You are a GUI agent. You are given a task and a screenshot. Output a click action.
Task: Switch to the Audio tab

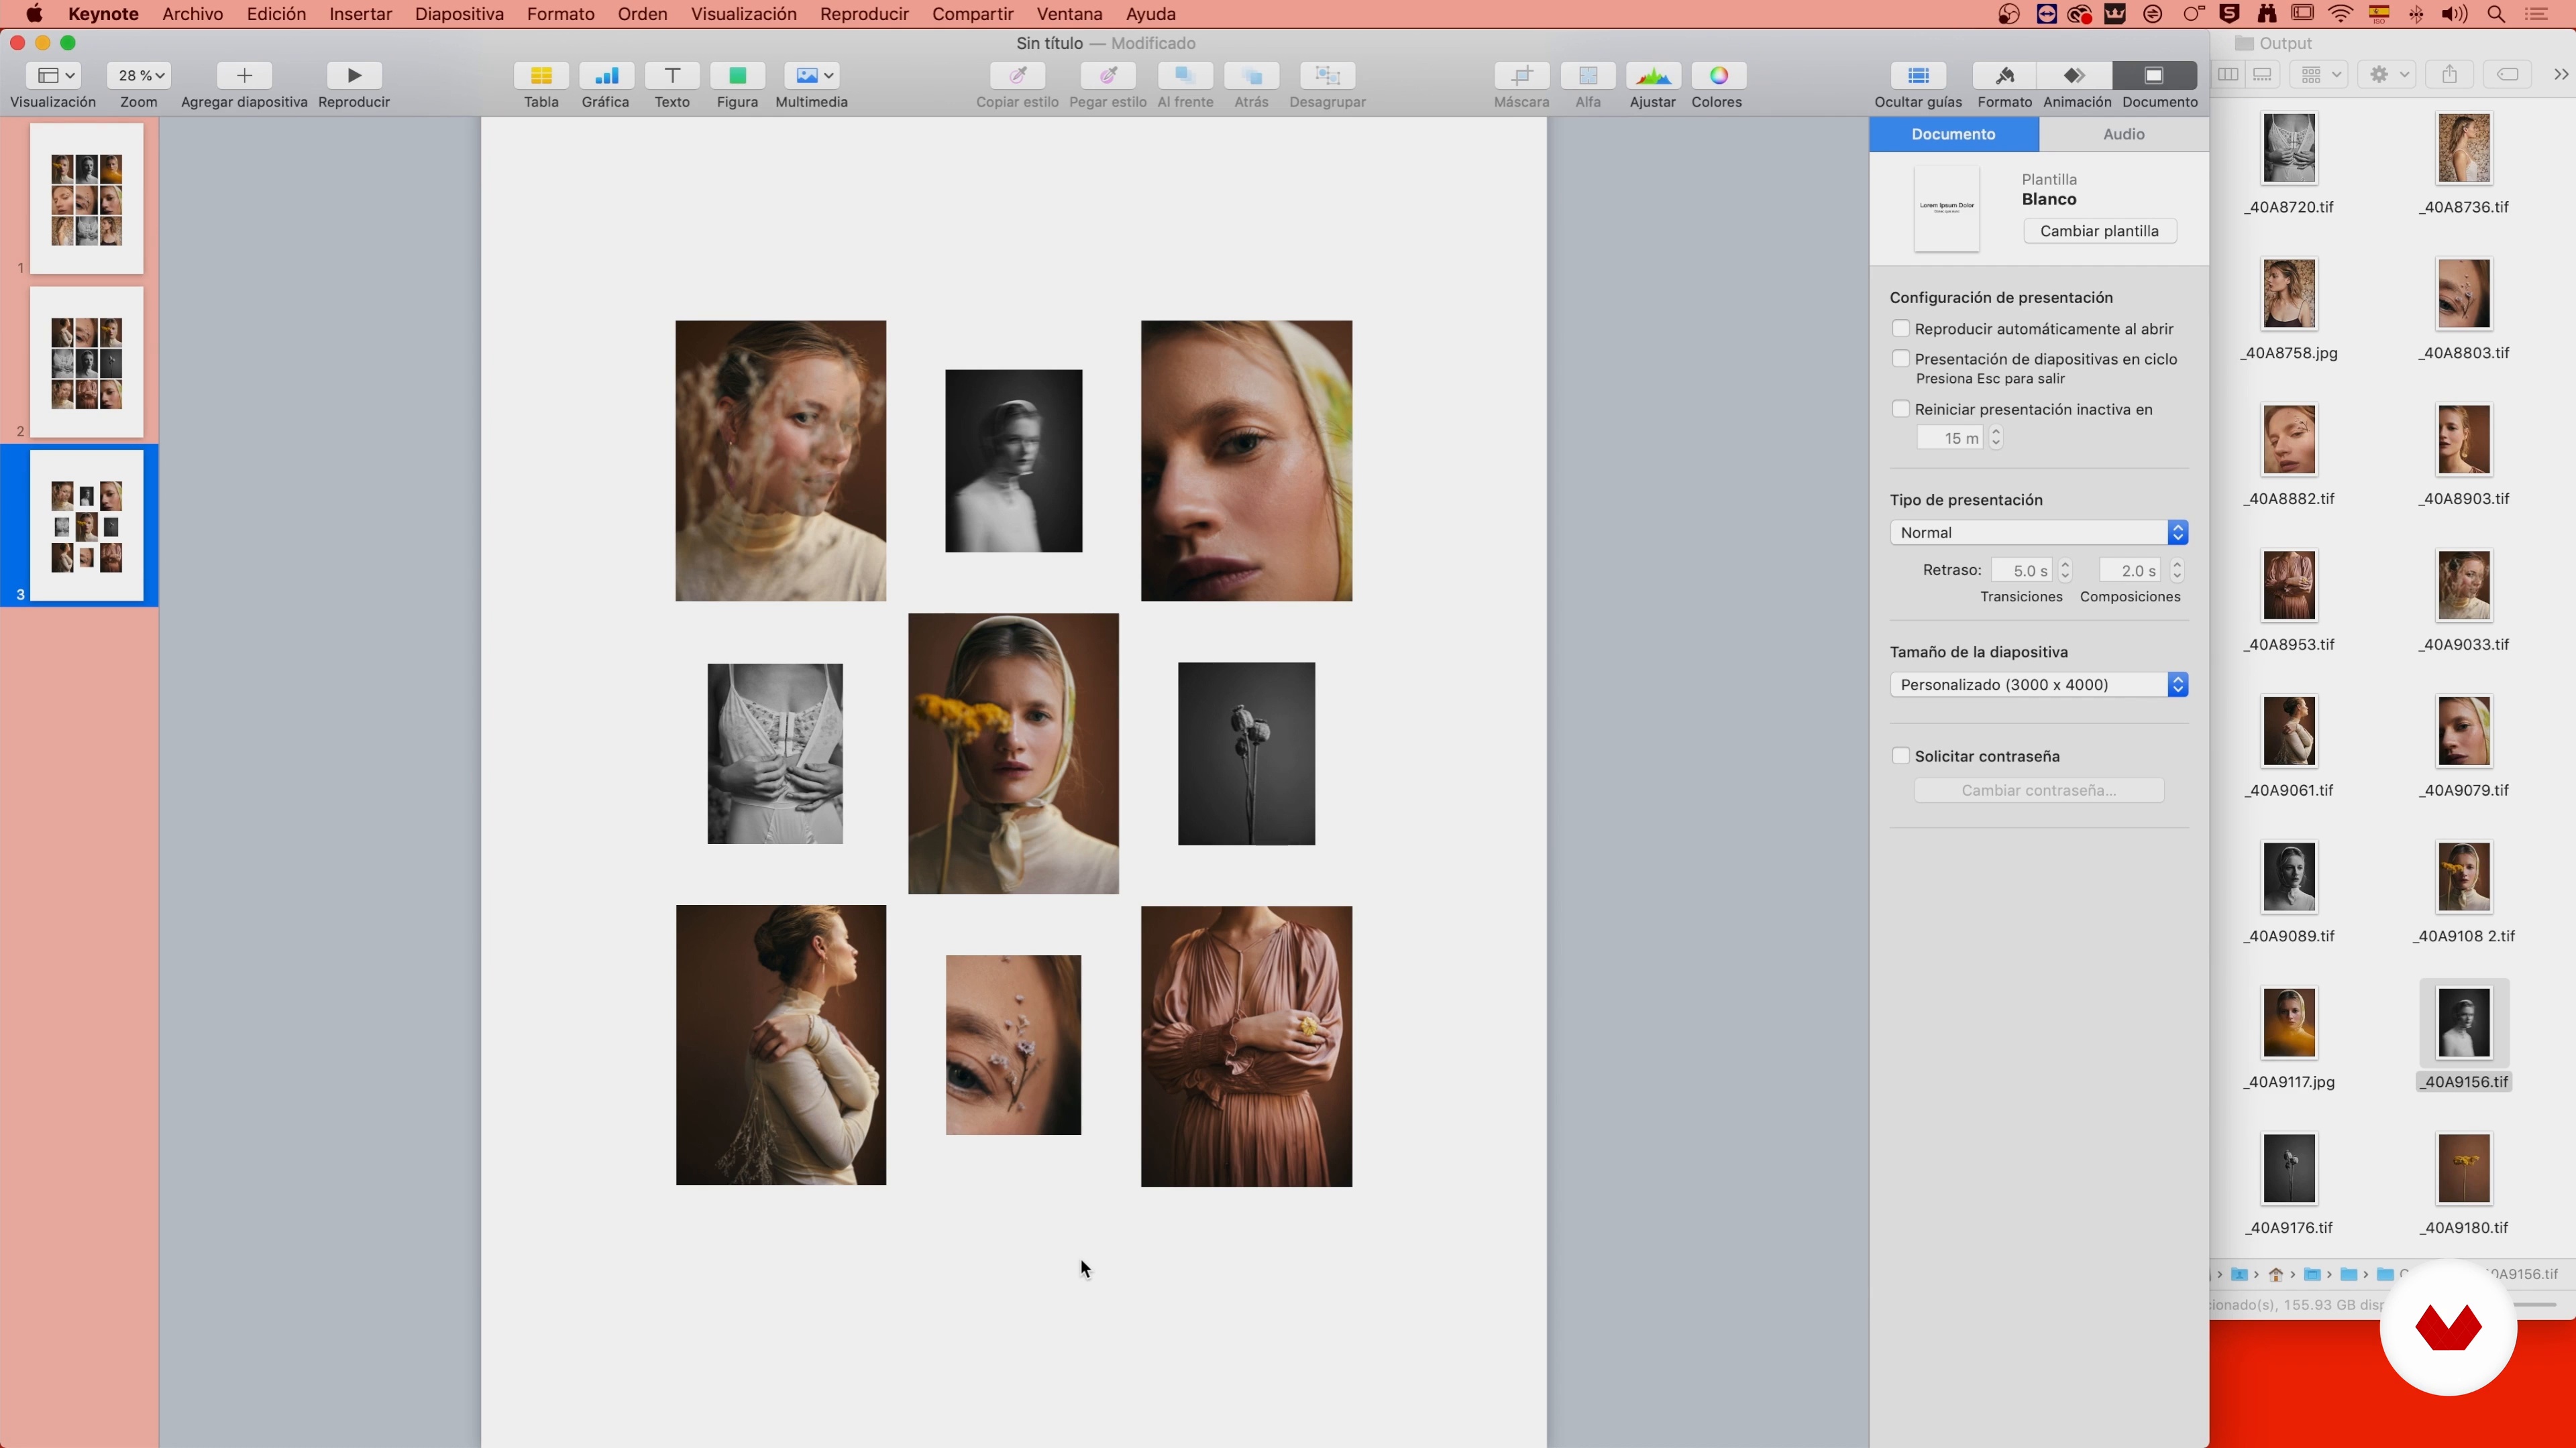tap(2123, 134)
